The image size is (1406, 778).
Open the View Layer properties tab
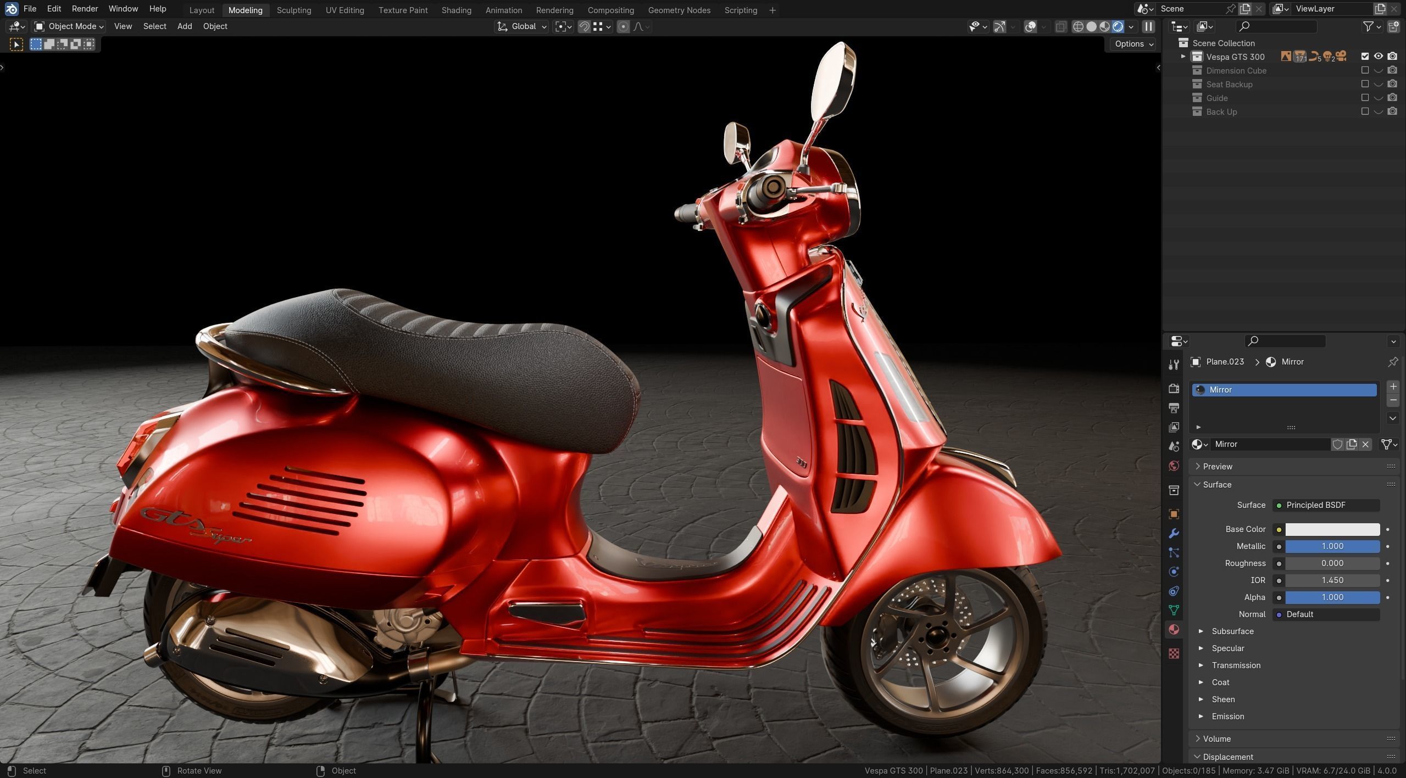(x=1174, y=427)
